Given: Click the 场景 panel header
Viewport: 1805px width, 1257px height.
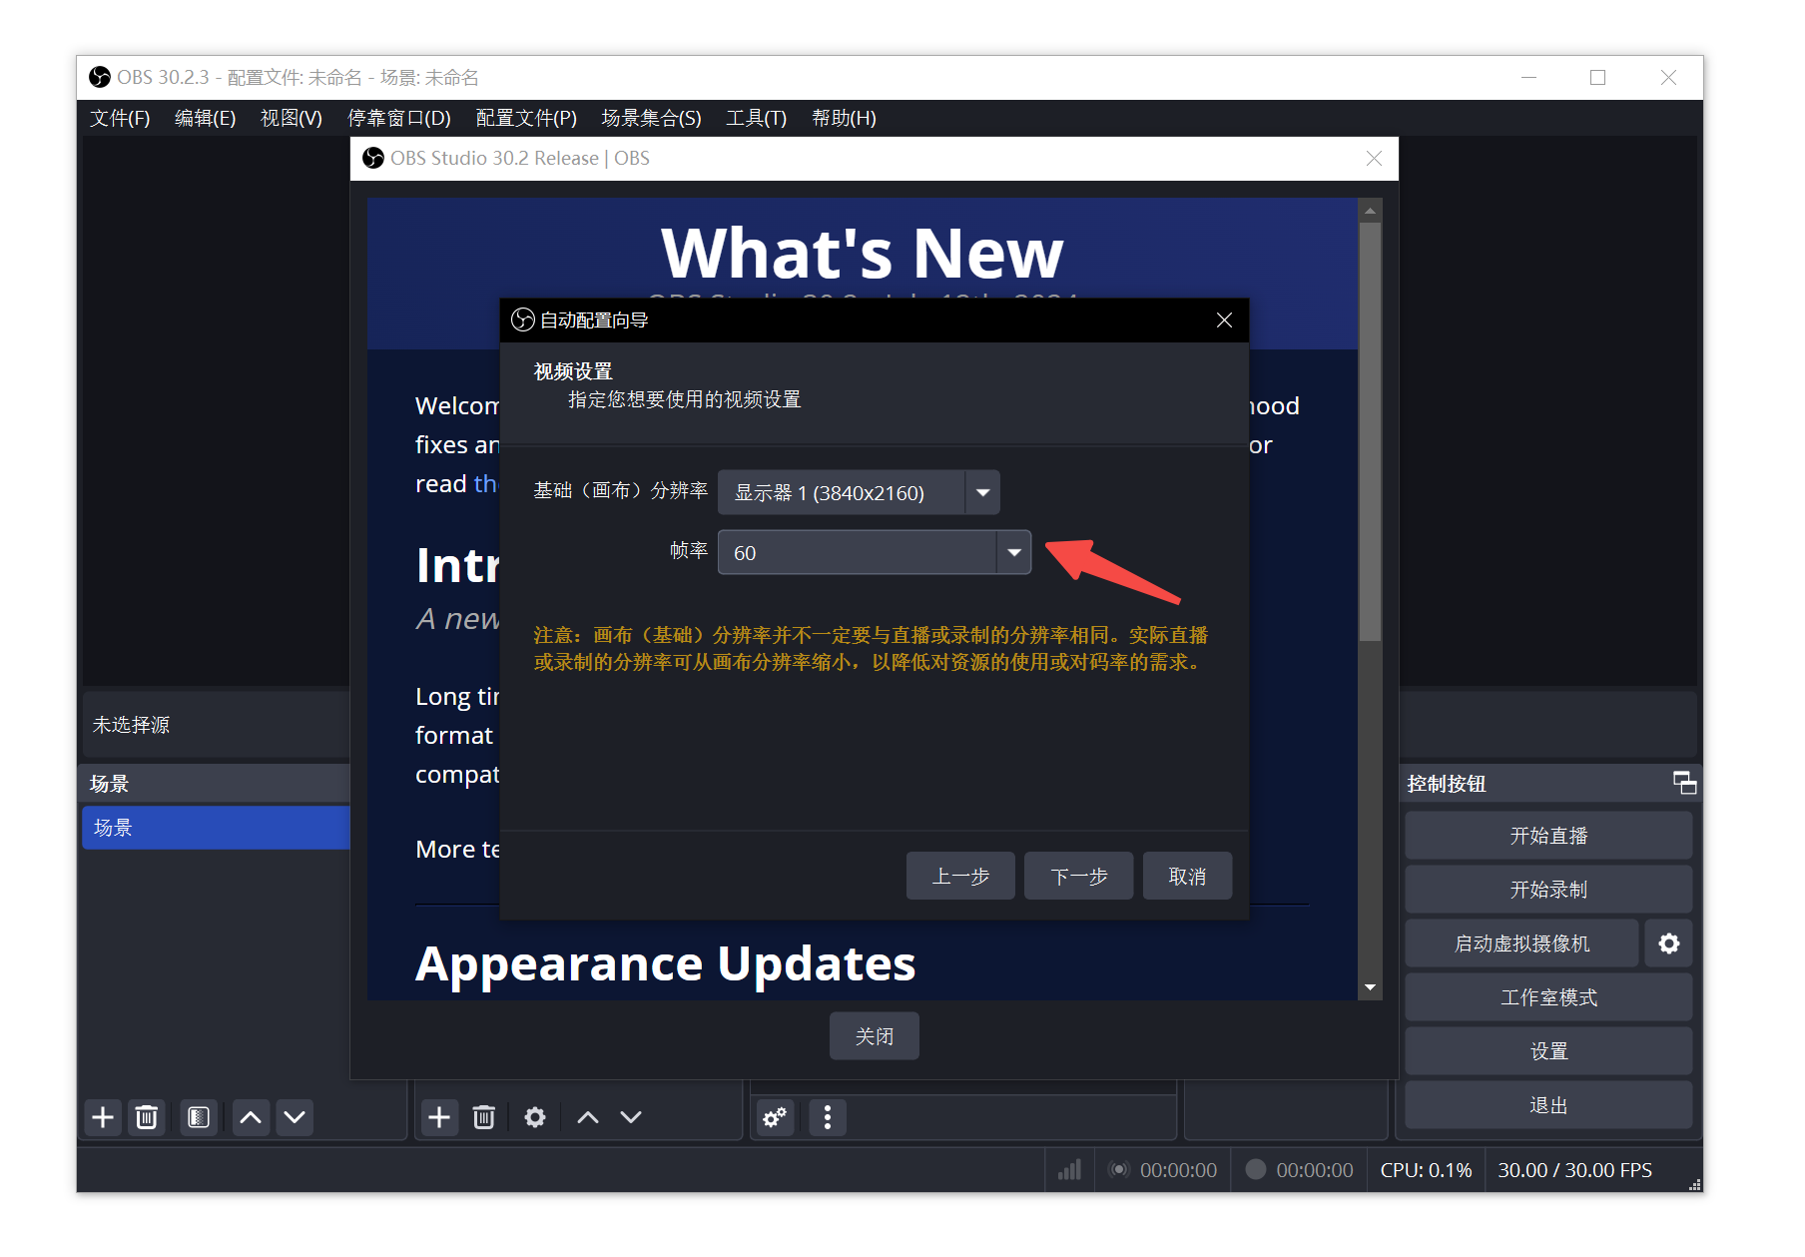Looking at the screenshot, I should (x=216, y=784).
